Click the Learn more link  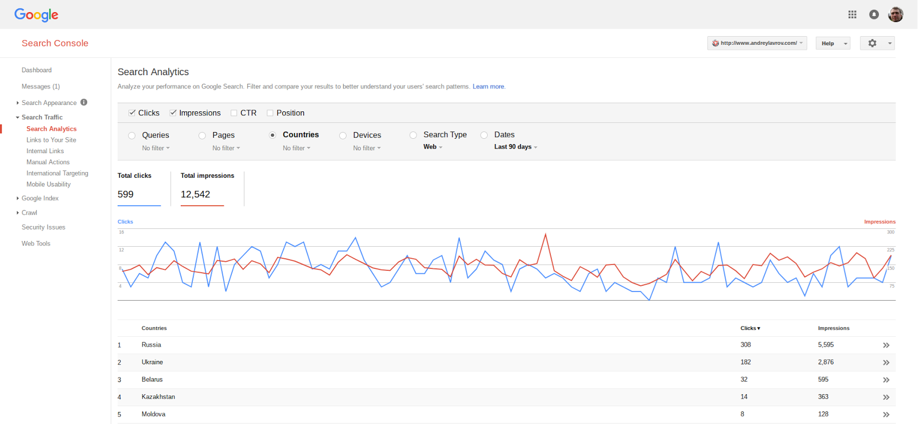click(488, 87)
